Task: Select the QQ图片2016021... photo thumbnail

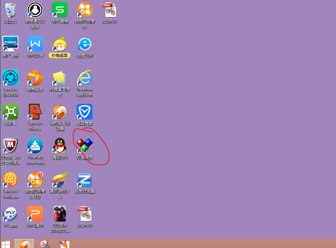Action: tap(60, 214)
